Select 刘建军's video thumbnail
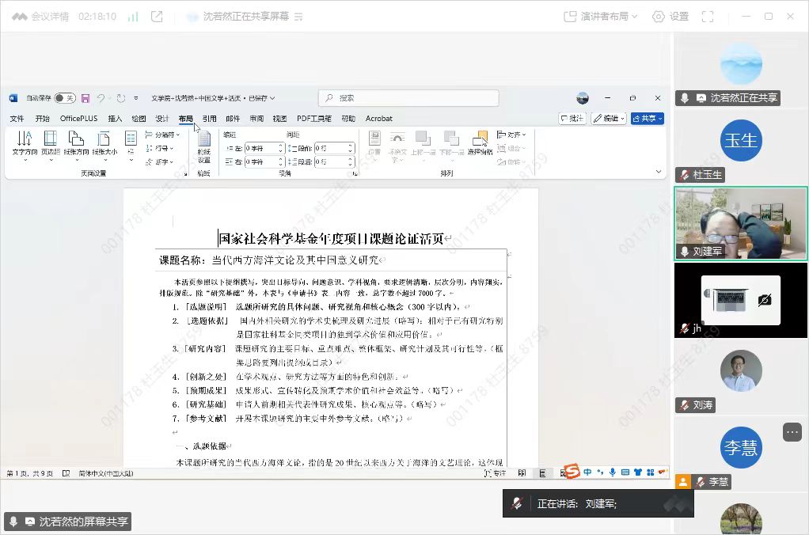This screenshot has width=809, height=535. [740, 223]
